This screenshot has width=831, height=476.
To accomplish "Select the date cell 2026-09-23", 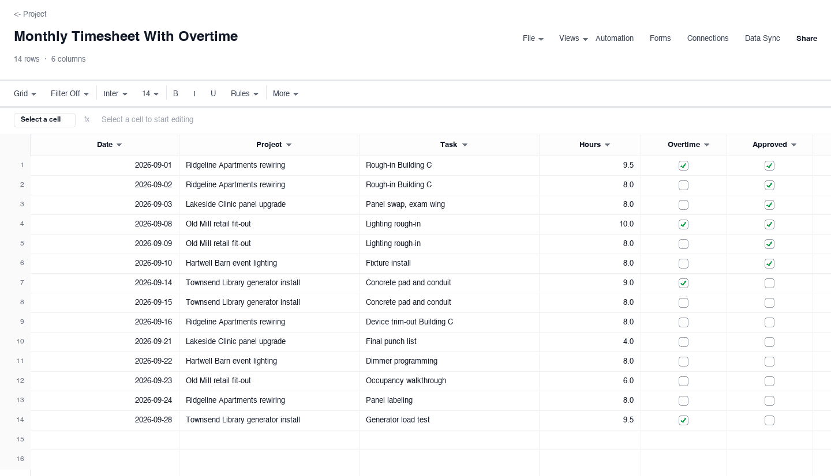I will [x=104, y=381].
